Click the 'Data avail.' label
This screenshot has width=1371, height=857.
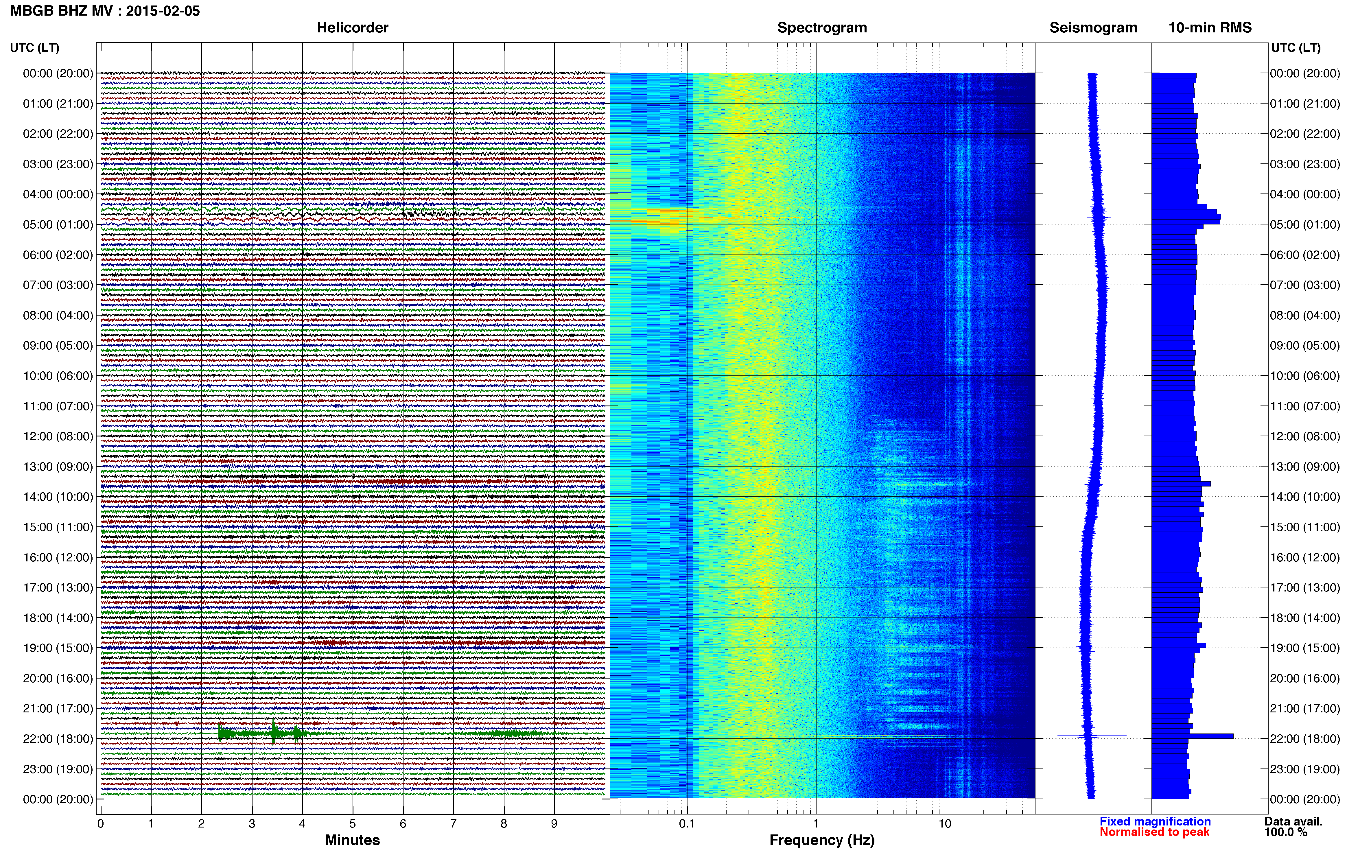pos(1293,821)
